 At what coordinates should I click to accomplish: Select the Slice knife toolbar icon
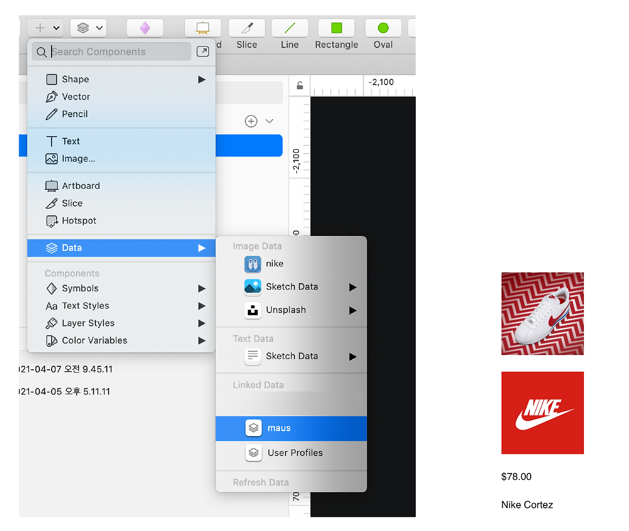[x=247, y=28]
